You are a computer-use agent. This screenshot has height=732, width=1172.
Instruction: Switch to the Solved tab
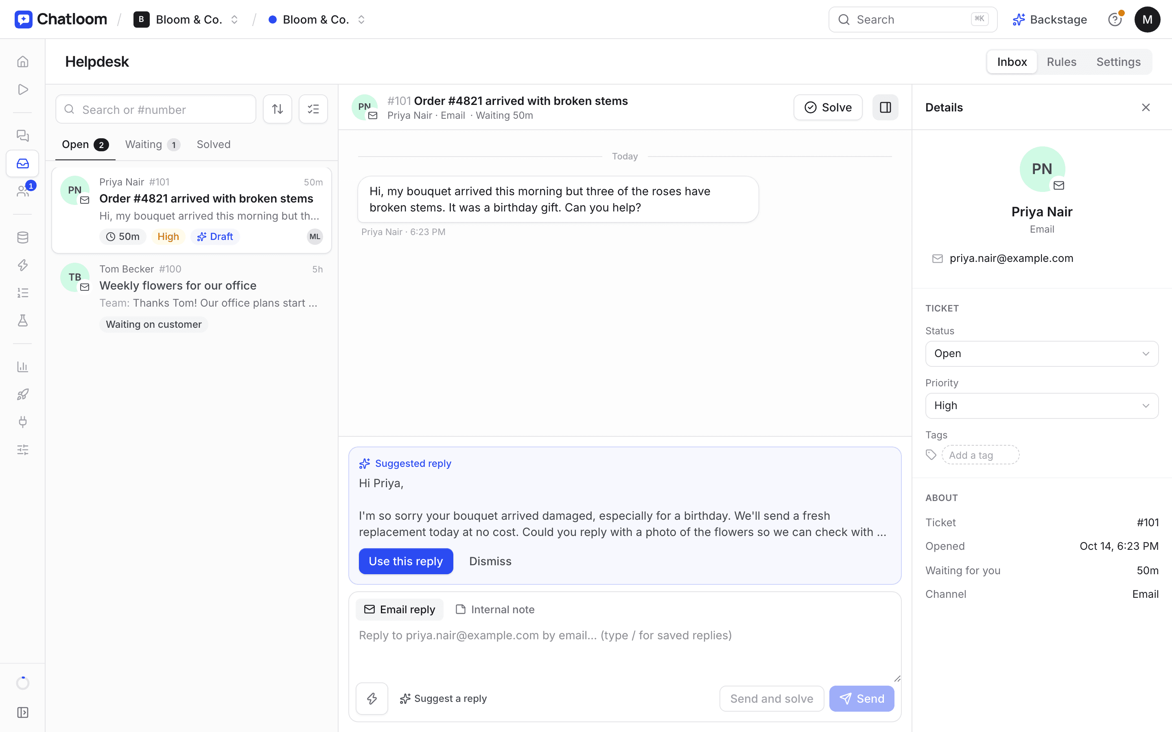click(214, 144)
